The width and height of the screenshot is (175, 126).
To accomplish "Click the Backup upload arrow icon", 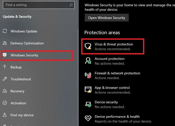I will [x=5, y=67].
